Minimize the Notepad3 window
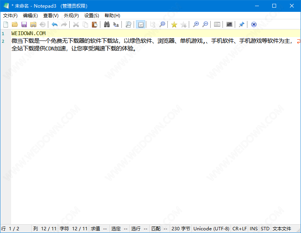Screen dimensions: 301x233 (x=257, y=6)
